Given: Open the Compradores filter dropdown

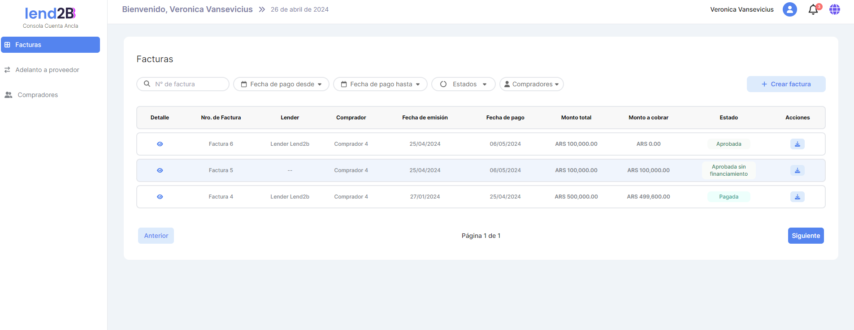Looking at the screenshot, I should click(x=531, y=84).
